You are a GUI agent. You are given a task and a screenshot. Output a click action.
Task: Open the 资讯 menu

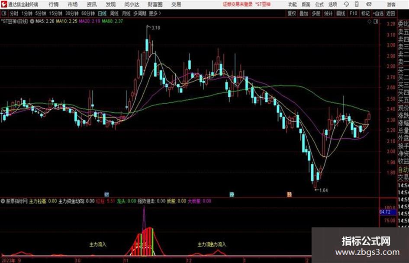tap(92, 4)
